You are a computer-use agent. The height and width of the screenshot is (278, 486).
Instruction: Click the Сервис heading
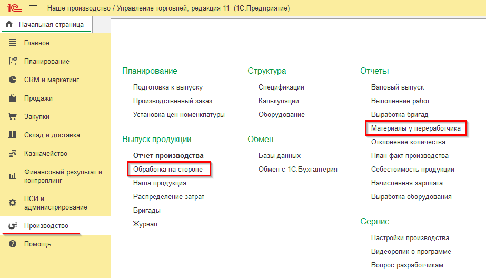coord(374,221)
